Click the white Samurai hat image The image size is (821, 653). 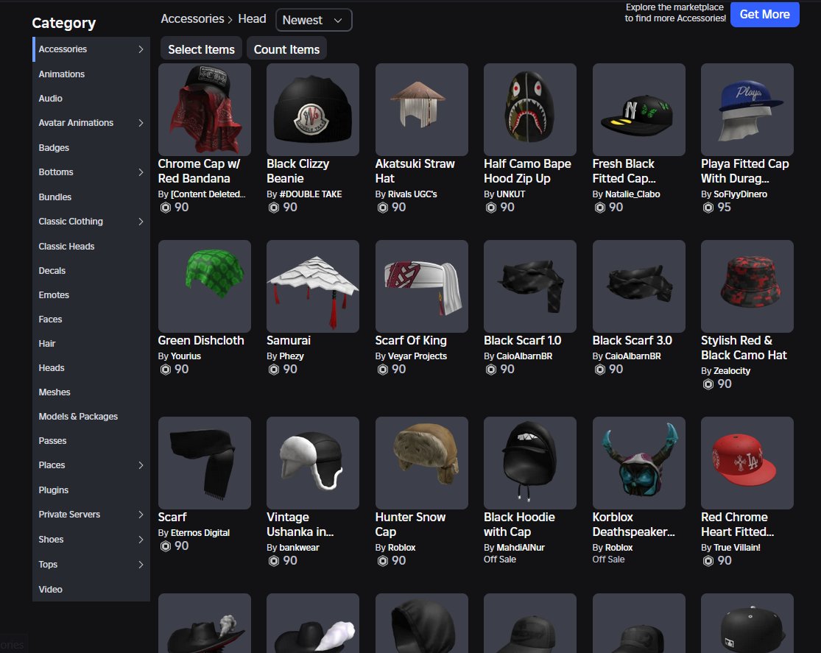[312, 286]
